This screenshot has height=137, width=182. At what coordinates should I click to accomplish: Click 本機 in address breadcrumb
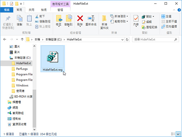37,40
